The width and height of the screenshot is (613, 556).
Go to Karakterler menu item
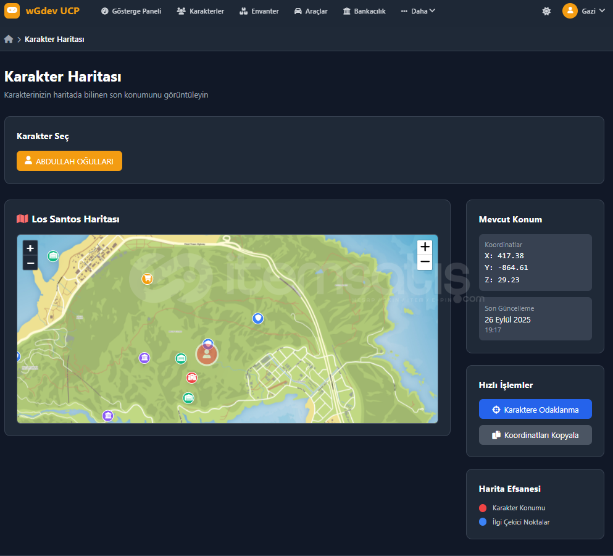pos(201,11)
